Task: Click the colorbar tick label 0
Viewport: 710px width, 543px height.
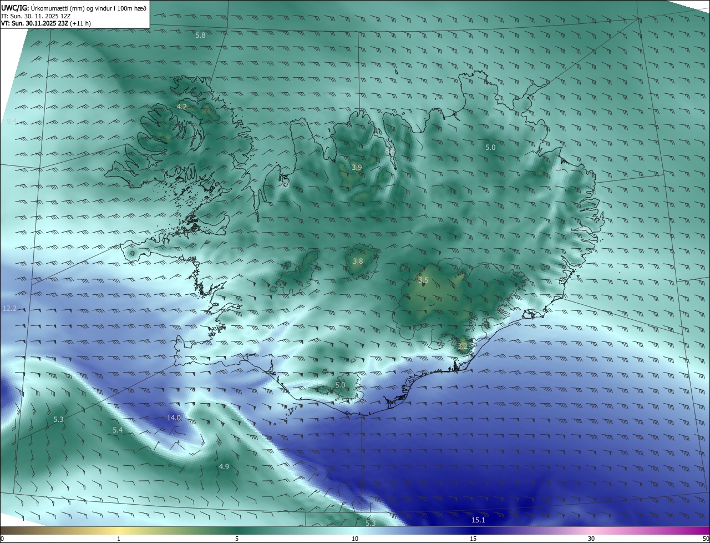Action: [2, 539]
